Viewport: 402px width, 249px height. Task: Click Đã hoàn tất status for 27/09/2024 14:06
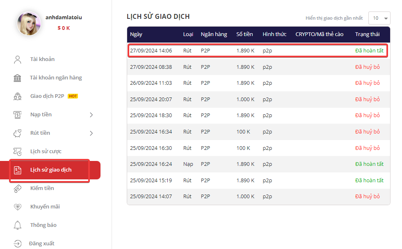pos(370,51)
